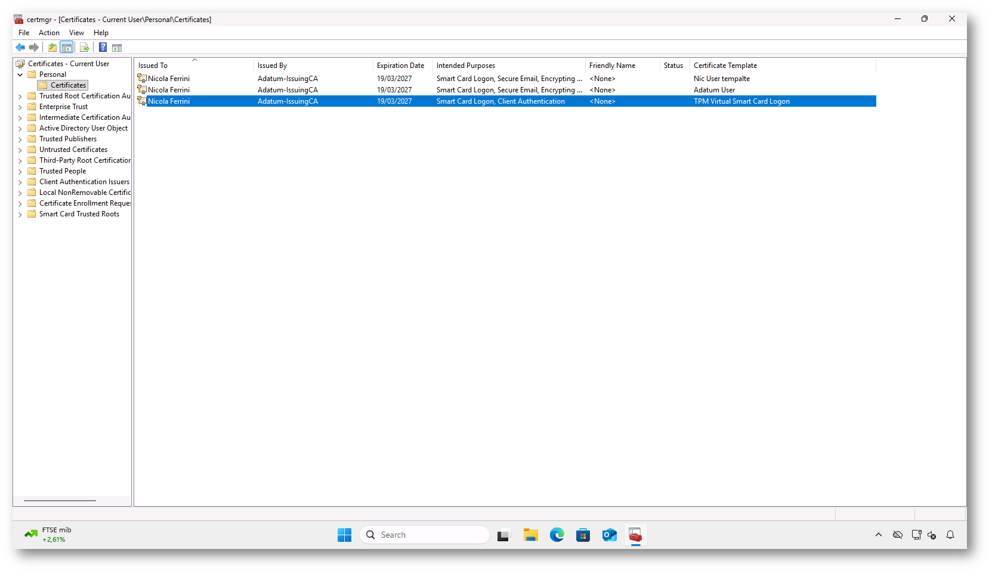Select Certificates - Current User root node
The height and width of the screenshot is (574, 992).
[68, 64]
